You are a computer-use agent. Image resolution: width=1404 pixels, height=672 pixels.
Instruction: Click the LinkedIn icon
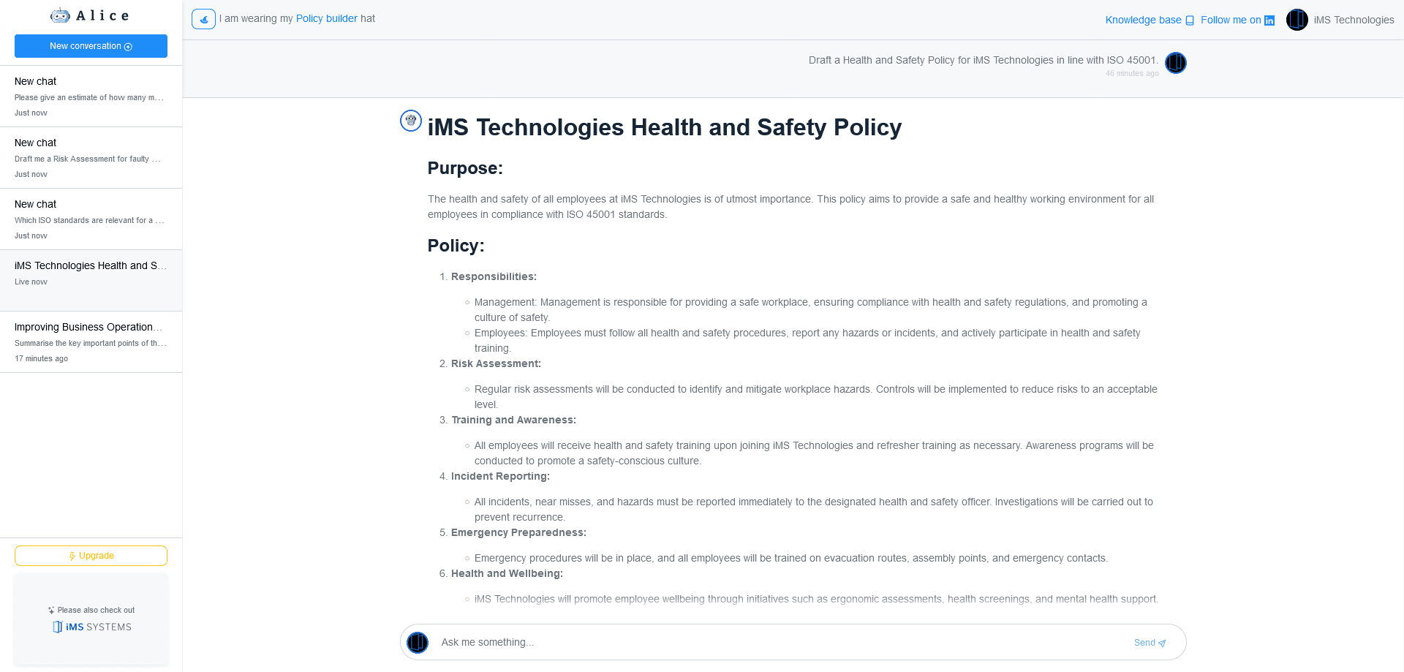[x=1269, y=20]
